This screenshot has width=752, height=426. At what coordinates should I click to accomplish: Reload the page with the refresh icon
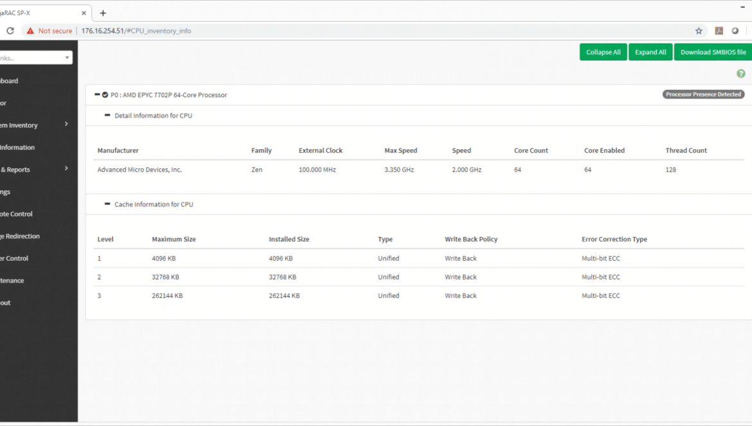10,31
